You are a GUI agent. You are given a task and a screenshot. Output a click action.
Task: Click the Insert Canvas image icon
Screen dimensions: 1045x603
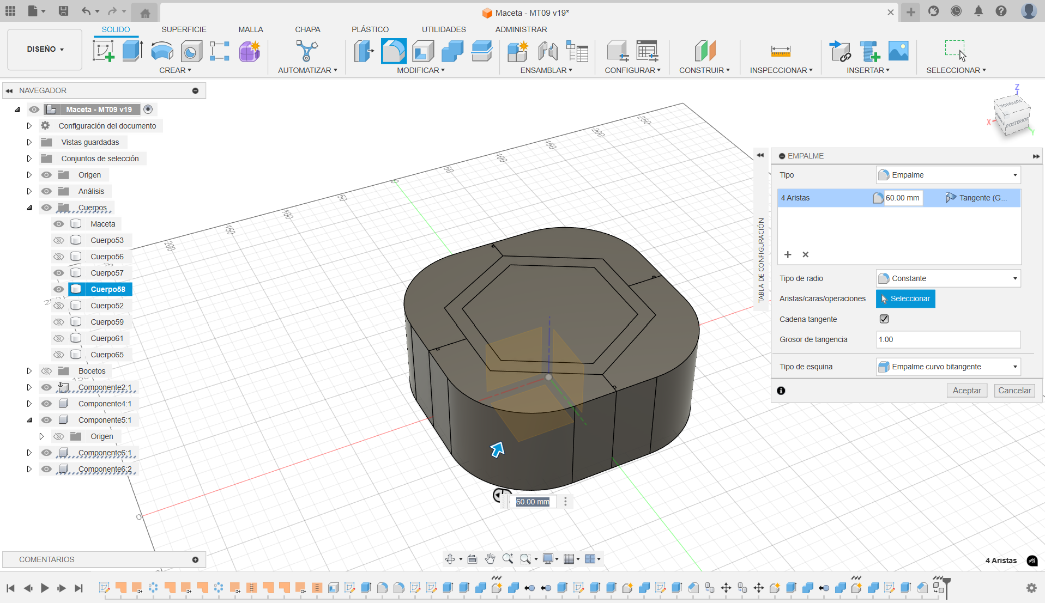(x=898, y=51)
